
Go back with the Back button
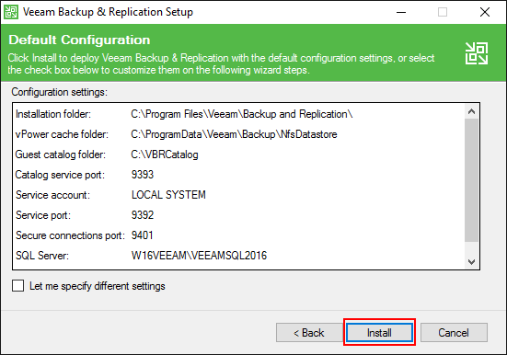[309, 332]
